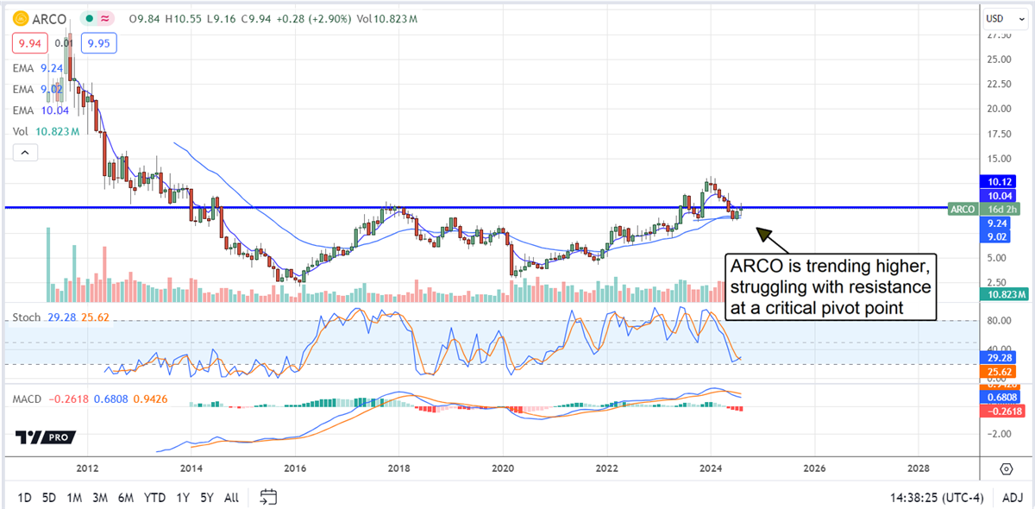Open the go-to-date calendar icon
Viewport: 1035px width, 509px height.
268,496
